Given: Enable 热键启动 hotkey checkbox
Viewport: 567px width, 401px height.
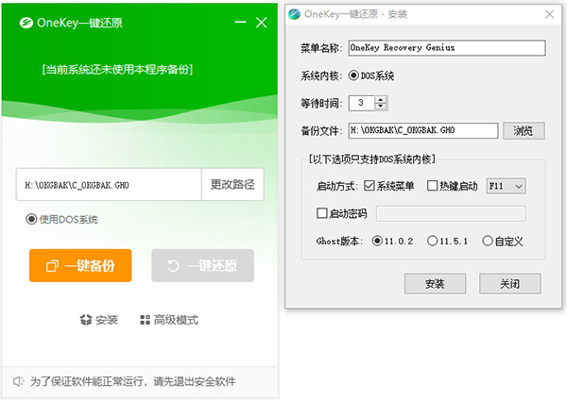Looking at the screenshot, I should pos(432,186).
